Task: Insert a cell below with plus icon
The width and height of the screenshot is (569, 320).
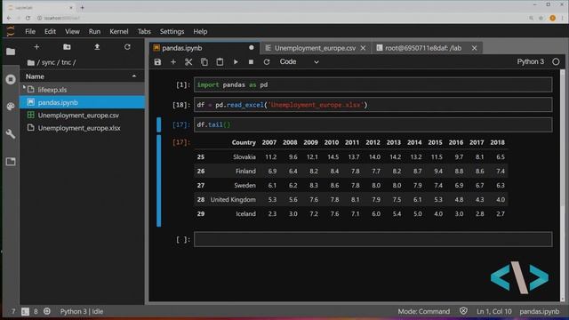Action: 173,62
